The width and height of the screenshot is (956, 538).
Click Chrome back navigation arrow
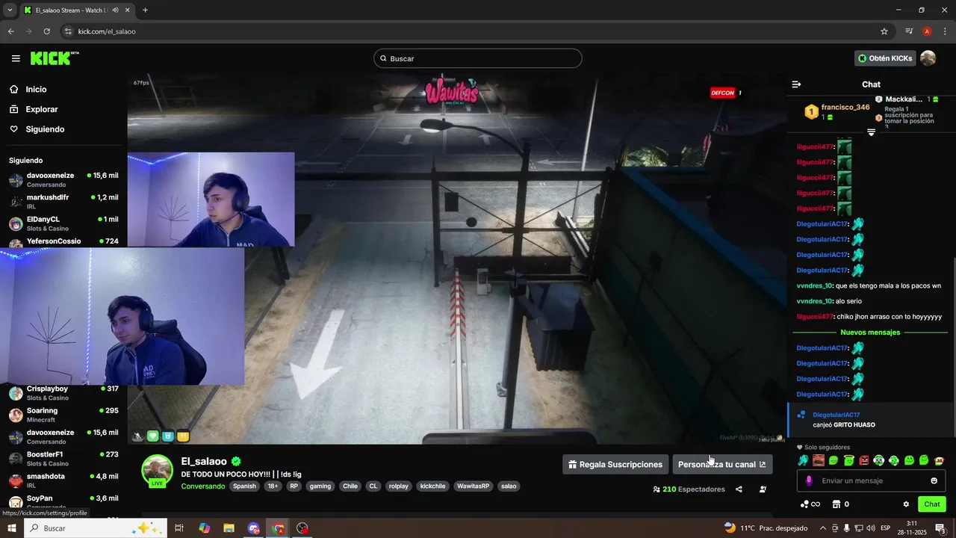coord(10,31)
